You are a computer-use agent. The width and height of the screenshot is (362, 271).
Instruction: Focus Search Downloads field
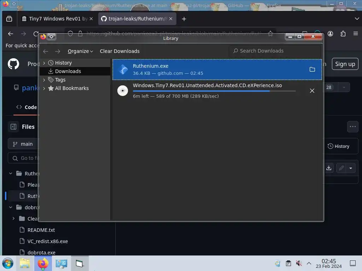click(275, 51)
